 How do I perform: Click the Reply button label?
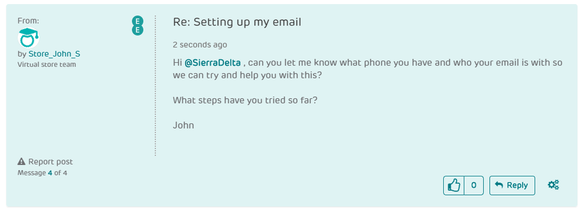coord(517,185)
